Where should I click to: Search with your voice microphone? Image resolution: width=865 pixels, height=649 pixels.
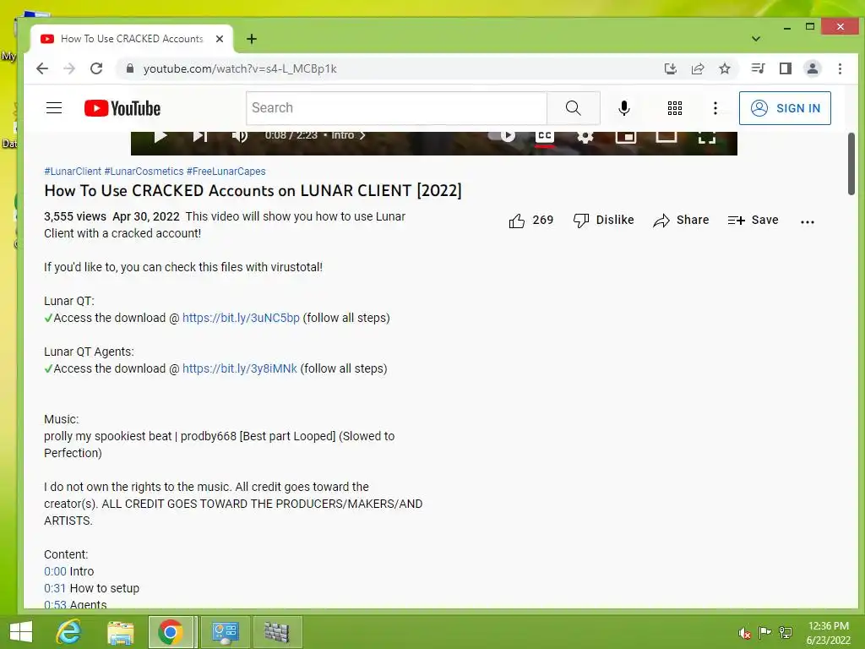tap(624, 108)
